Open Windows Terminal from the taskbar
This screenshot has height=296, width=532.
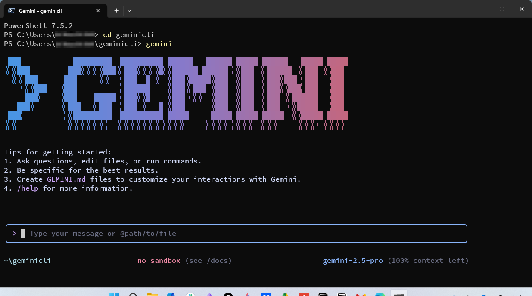click(398, 294)
